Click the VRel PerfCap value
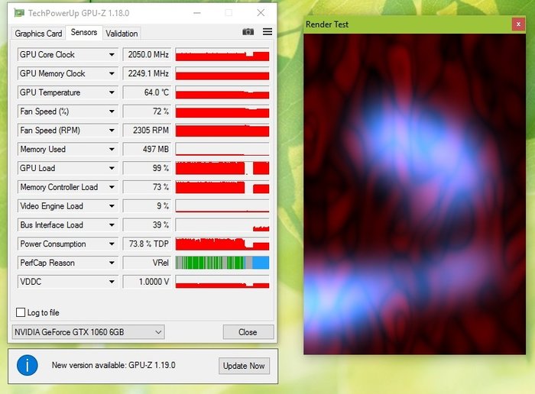 pos(147,263)
